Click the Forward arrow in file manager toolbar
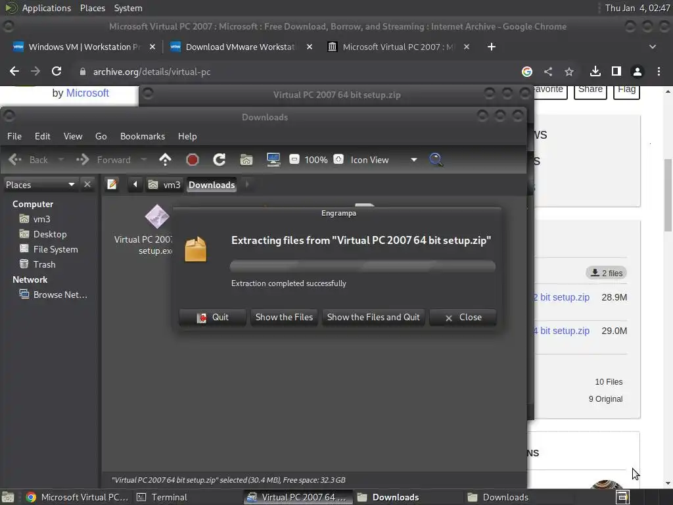This screenshot has width=673, height=505. click(x=103, y=160)
